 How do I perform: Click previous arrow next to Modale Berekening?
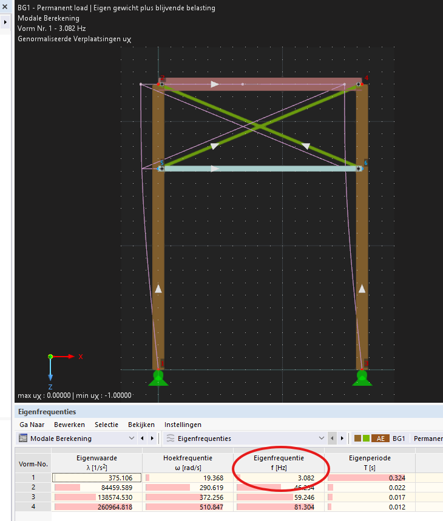click(142, 439)
